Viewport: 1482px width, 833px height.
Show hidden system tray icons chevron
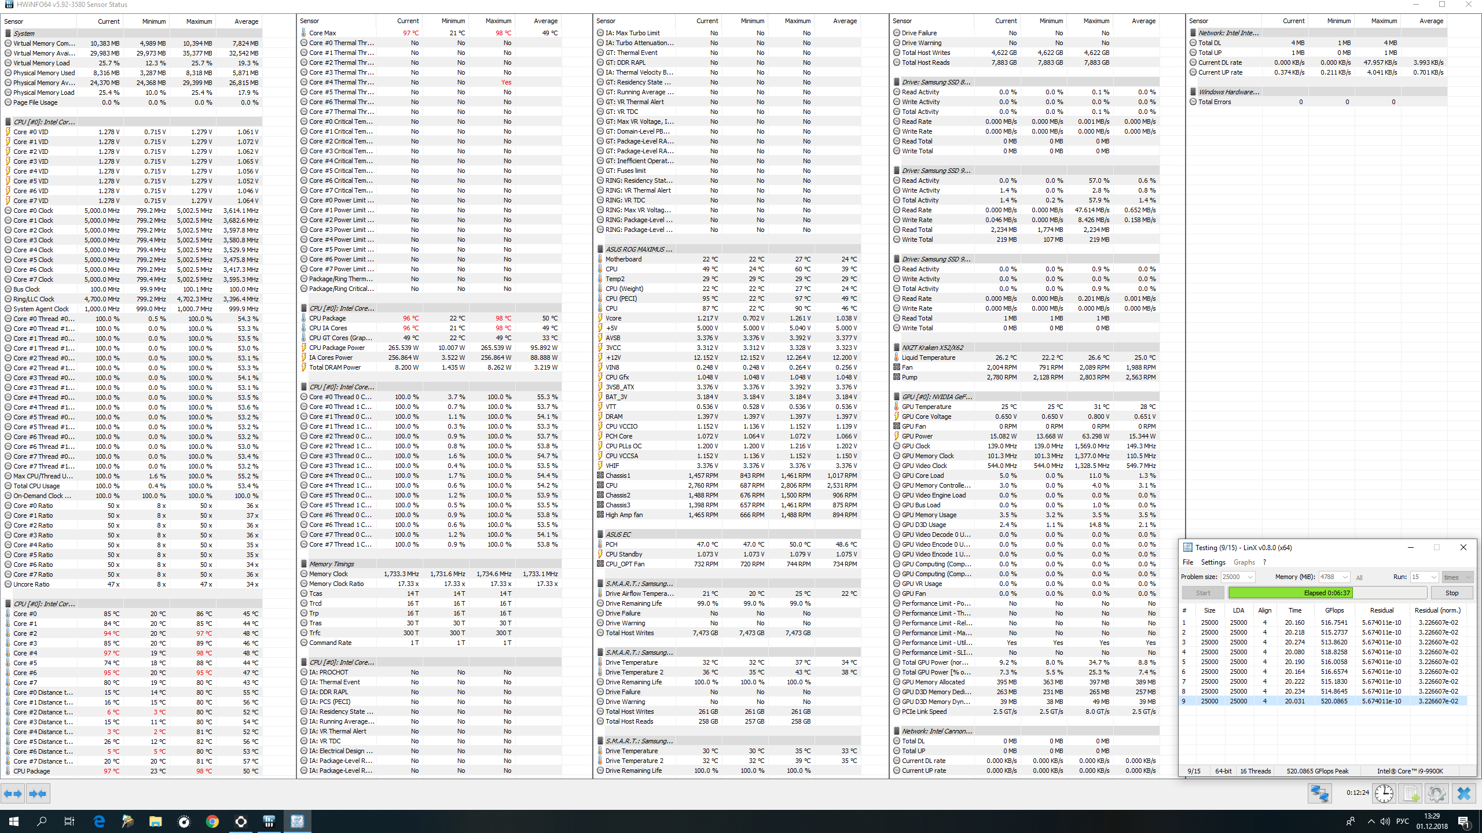click(x=1371, y=821)
